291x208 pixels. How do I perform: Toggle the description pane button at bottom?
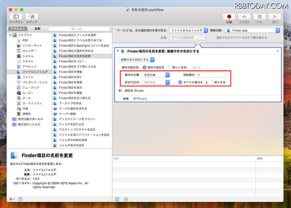[20, 199]
